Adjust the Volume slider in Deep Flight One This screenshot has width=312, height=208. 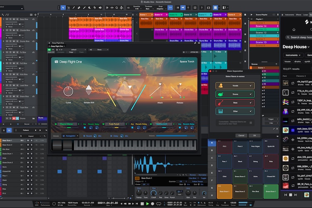(x=176, y=136)
